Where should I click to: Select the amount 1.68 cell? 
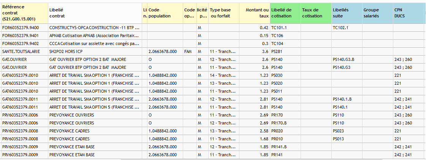click(255, 139)
